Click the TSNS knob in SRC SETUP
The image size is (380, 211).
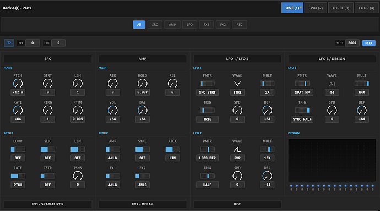78,176
